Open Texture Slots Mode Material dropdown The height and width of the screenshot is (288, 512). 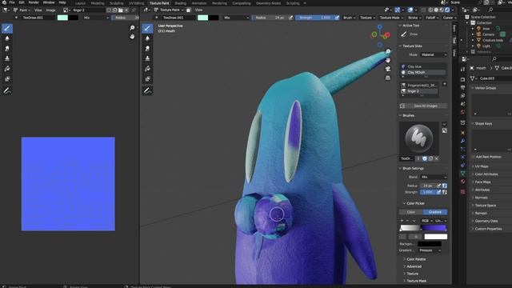(x=434, y=55)
